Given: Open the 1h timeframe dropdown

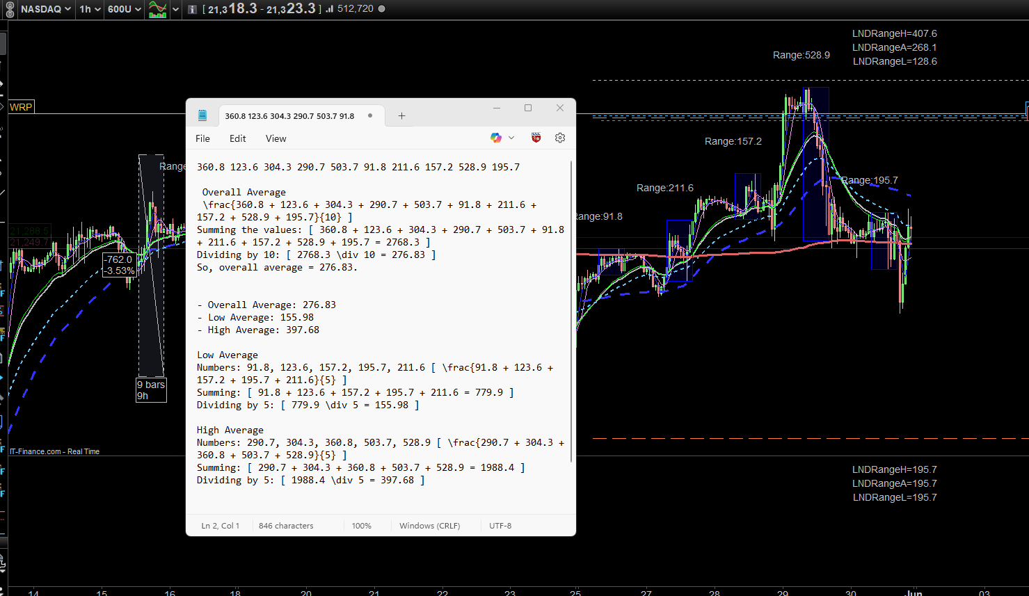Looking at the screenshot, I should [90, 9].
